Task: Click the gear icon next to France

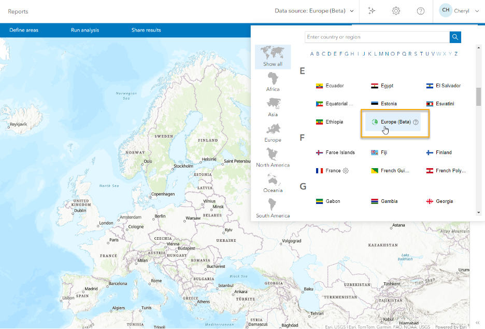Action: click(346, 171)
